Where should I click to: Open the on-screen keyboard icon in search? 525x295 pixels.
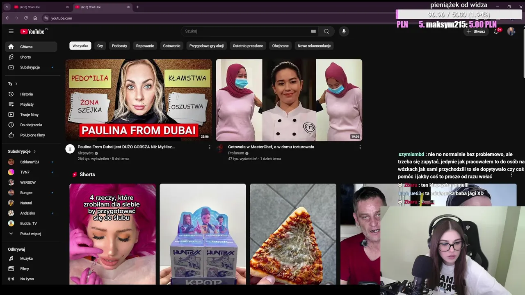coord(313,31)
